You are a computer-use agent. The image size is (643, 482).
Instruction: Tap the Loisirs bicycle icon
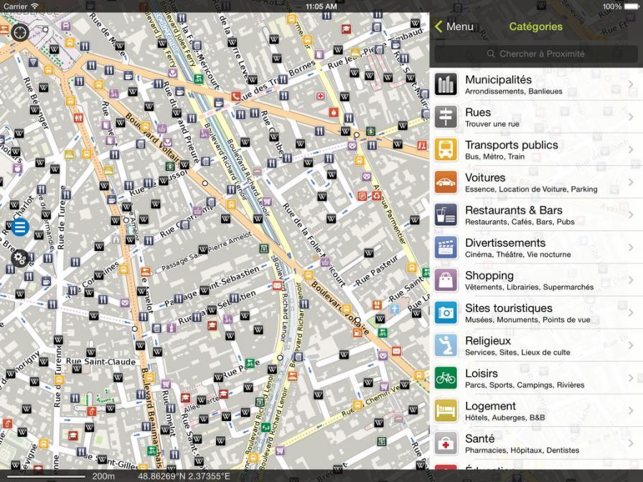(446, 377)
